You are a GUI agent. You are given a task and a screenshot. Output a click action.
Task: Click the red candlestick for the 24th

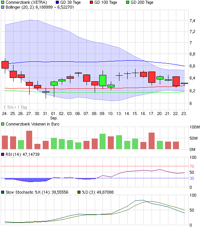point(5,65)
